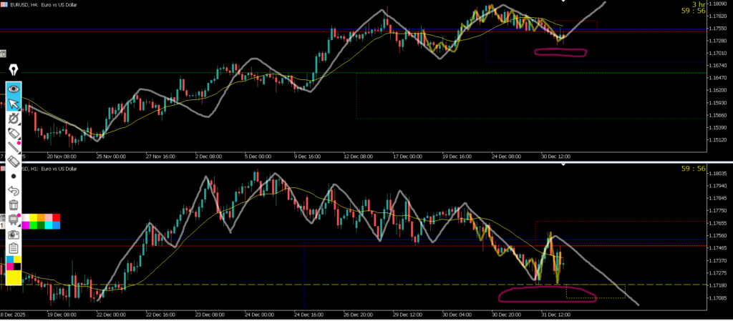This screenshot has height=321, width=733.
Task: Click the undo arrow icon
Action: pos(14,191)
